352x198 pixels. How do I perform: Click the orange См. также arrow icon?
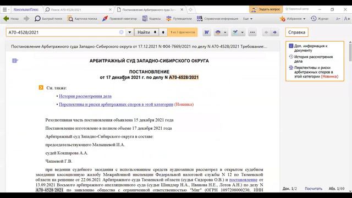[x=41, y=87]
